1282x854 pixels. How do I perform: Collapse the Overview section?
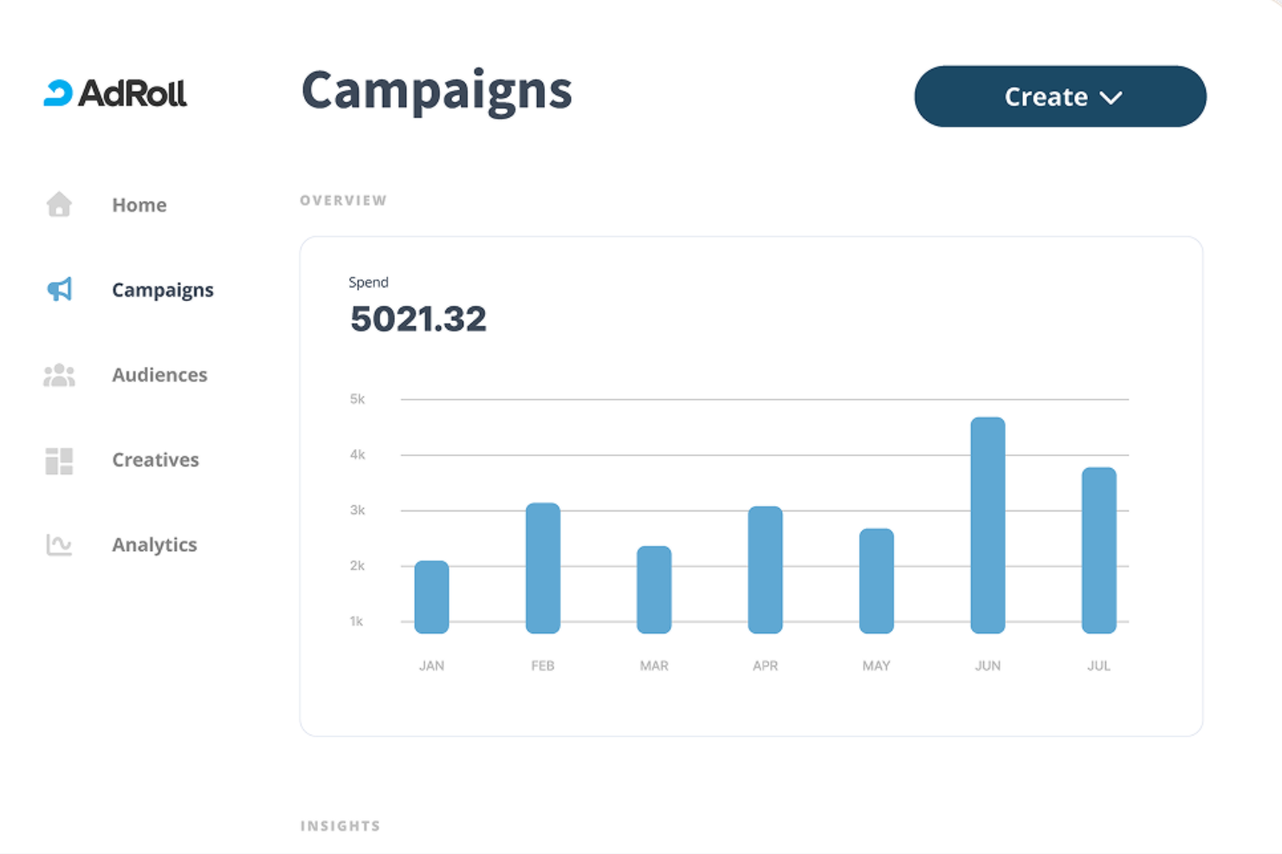(343, 200)
